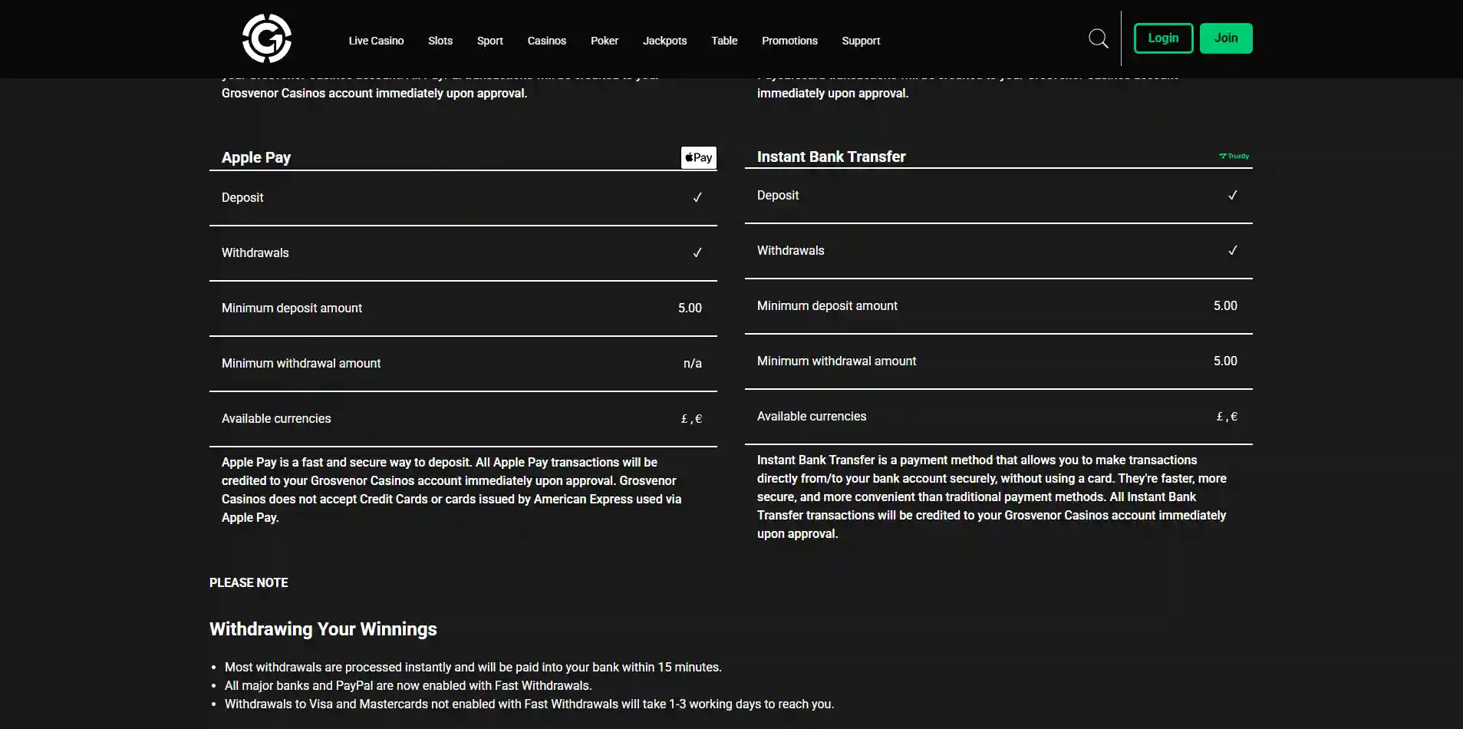Click Instant Bank Transfer Withdrawals checkmark
This screenshot has width=1463, height=729.
(x=1233, y=250)
